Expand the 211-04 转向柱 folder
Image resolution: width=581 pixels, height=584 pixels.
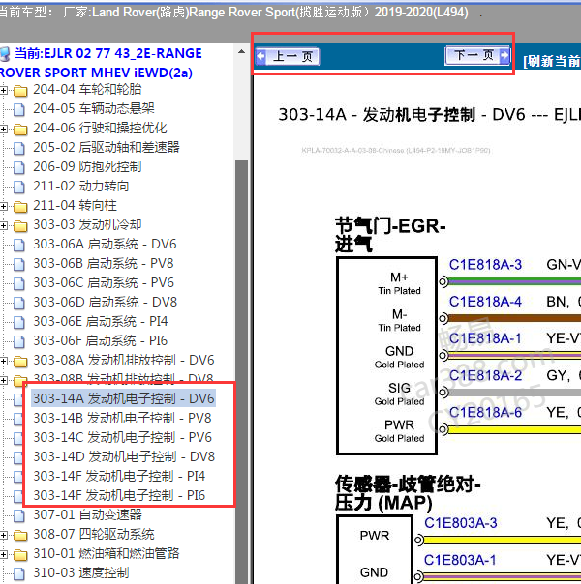[3, 206]
